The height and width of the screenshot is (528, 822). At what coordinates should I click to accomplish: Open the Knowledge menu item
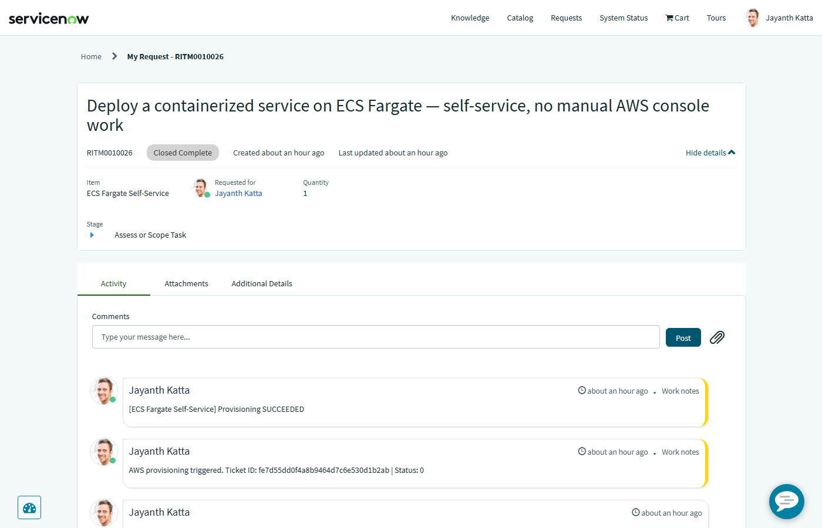[470, 18]
